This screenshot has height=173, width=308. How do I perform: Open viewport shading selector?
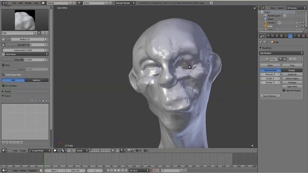tap(56, 150)
